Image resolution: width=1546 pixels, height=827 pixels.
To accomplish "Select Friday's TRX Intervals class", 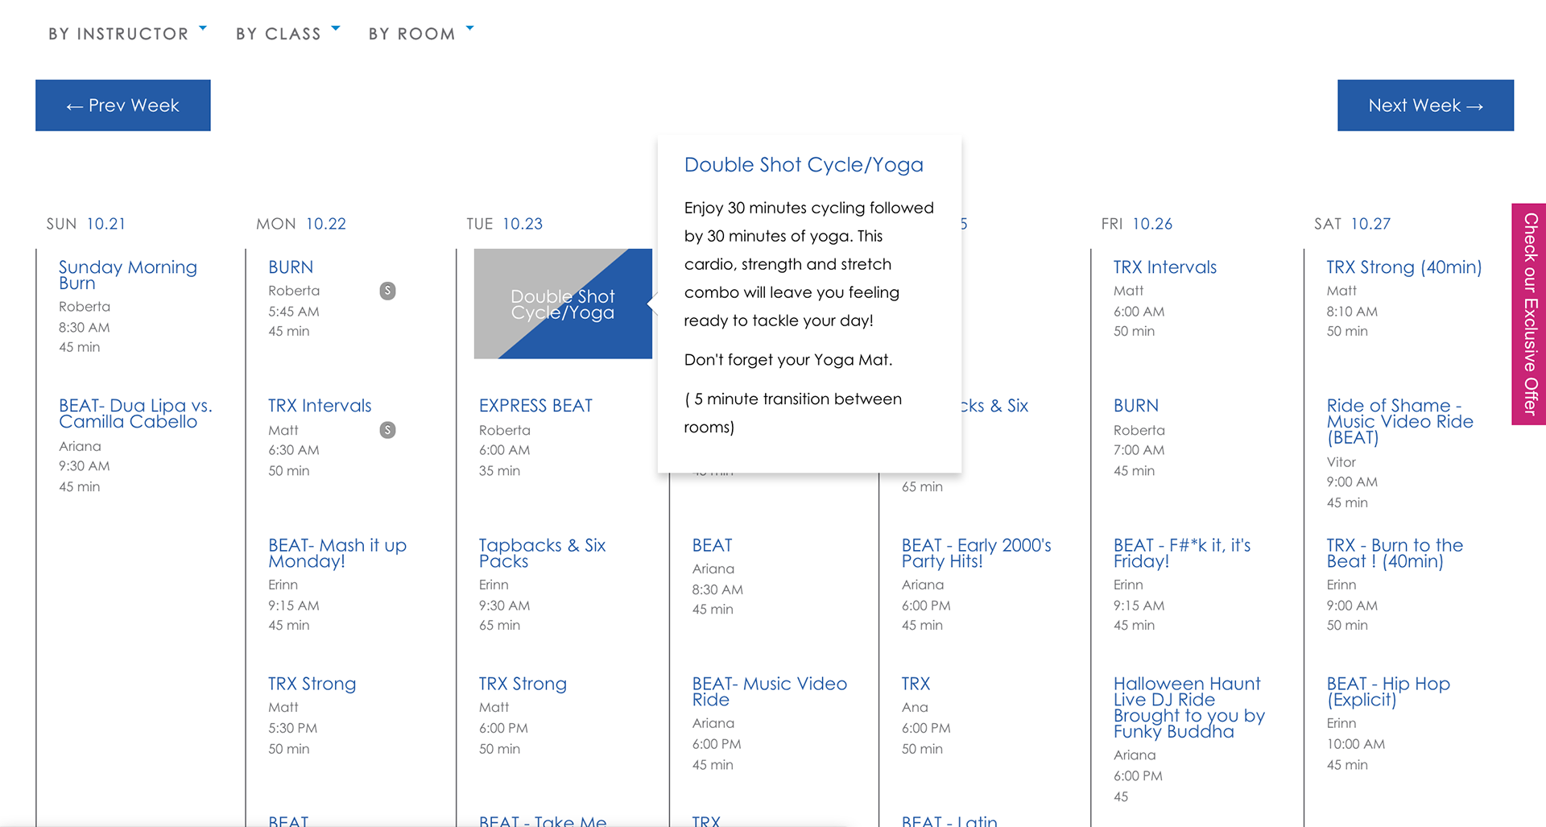I will 1164,267.
